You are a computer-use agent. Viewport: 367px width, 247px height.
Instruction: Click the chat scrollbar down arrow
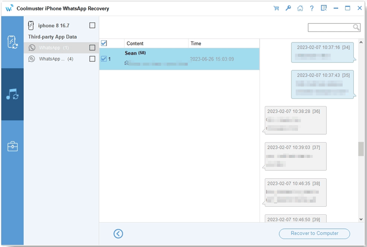point(361,219)
